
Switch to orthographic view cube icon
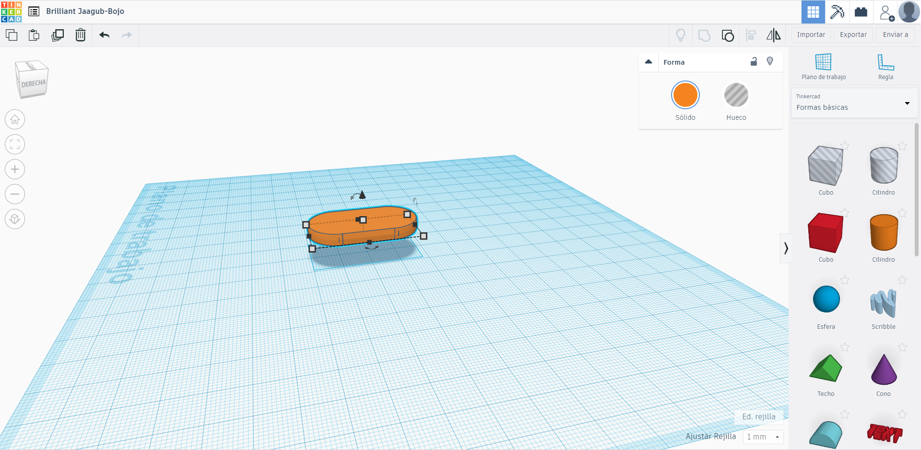click(x=15, y=219)
